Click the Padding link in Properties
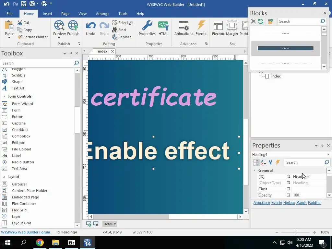Screen dimensions: 332x249 pos(314,203)
